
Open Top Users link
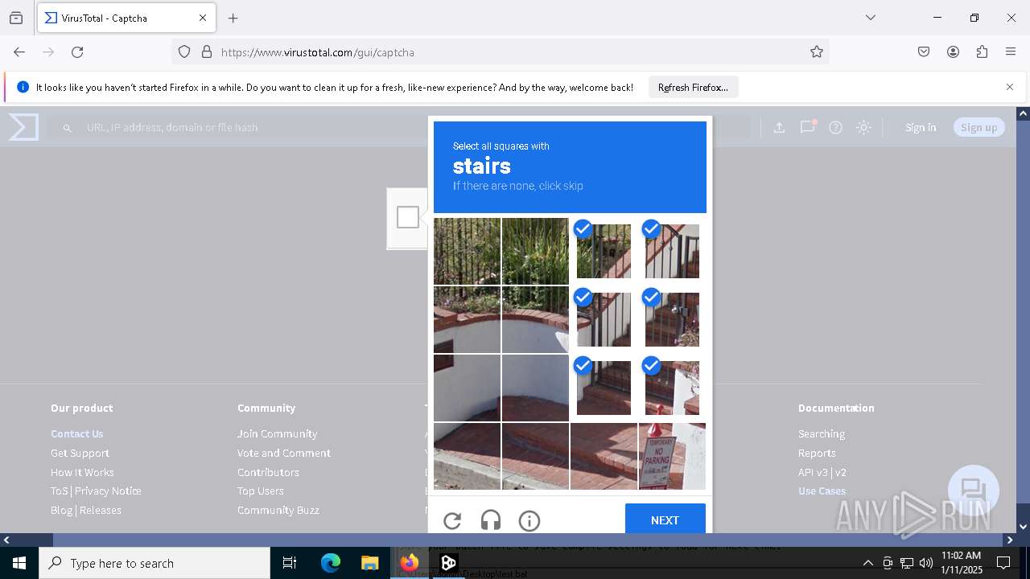260,491
